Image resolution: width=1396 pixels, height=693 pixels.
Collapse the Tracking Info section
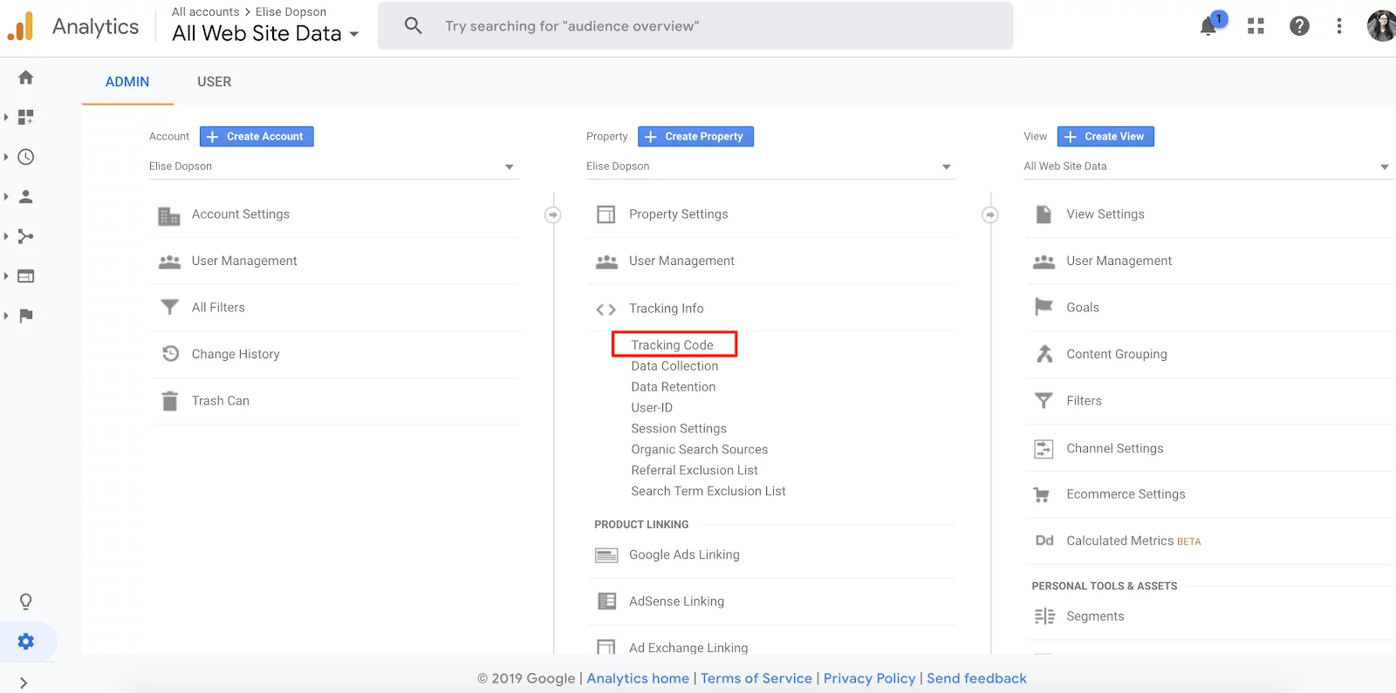[666, 309]
